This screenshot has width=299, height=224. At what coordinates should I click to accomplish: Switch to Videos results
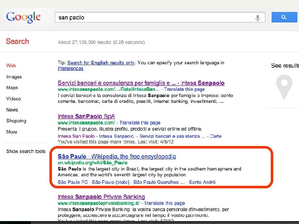(x=14, y=99)
